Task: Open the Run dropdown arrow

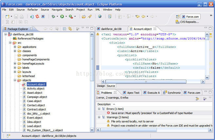Action: coord(66,16)
